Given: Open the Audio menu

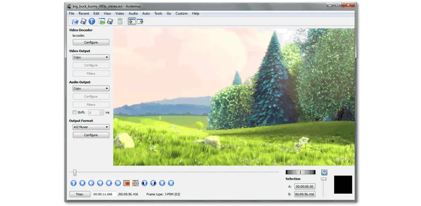Looking at the screenshot, I should 133,13.
